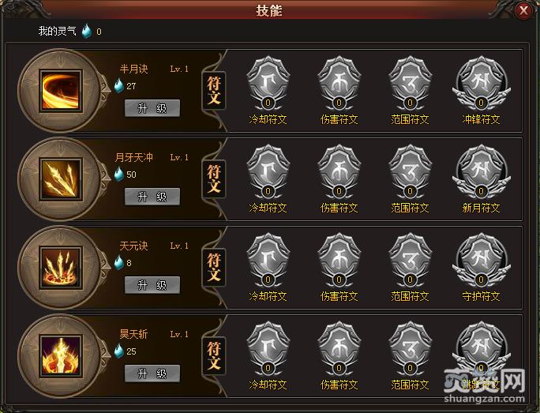Click 守护符文 rune emblem
Viewport: 540px width, 413px height.
coord(481,261)
